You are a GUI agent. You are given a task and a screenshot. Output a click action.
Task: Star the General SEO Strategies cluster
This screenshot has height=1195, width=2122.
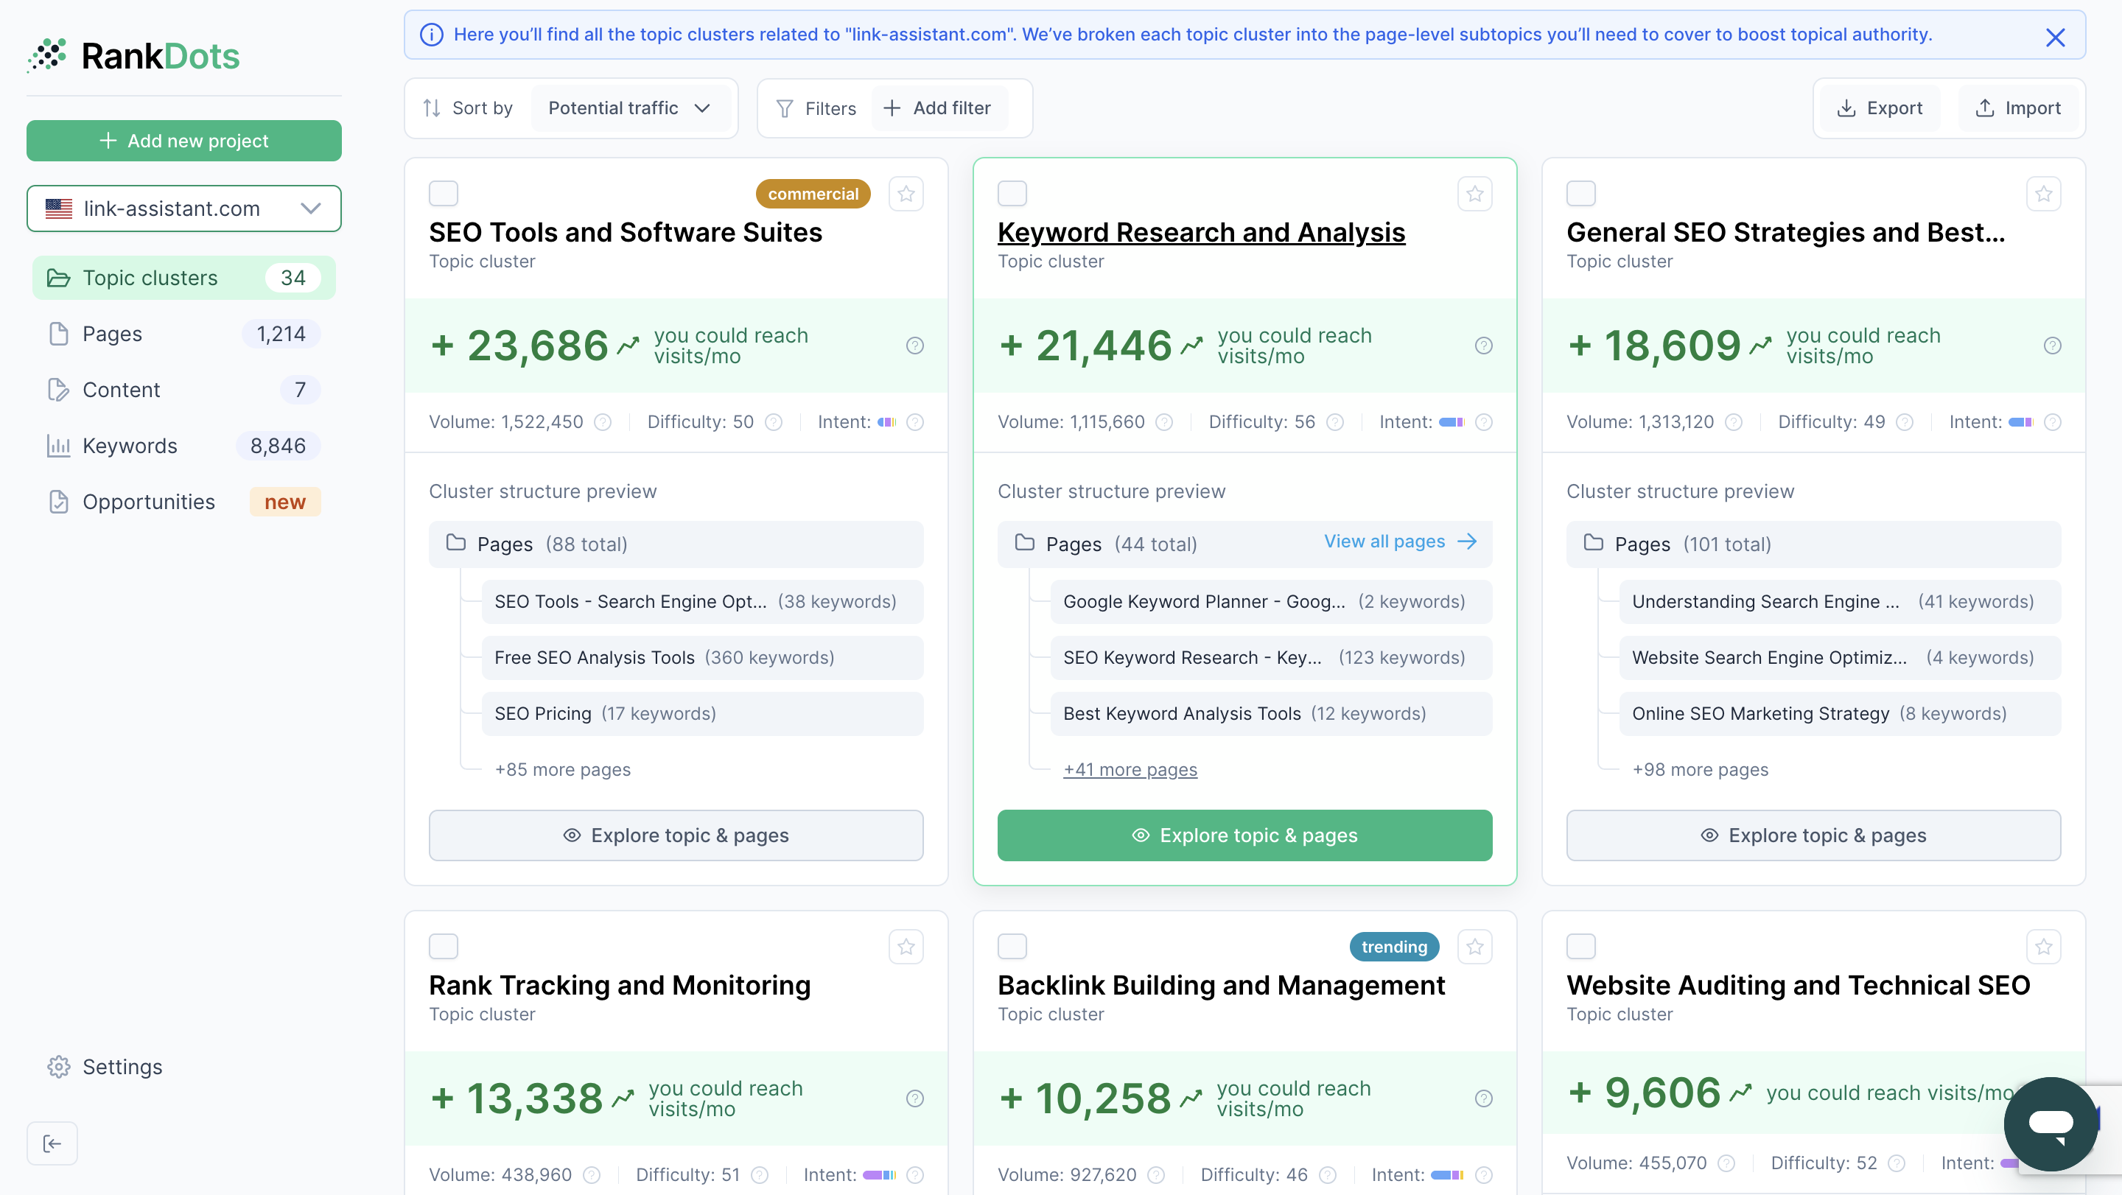pyautogui.click(x=2044, y=194)
